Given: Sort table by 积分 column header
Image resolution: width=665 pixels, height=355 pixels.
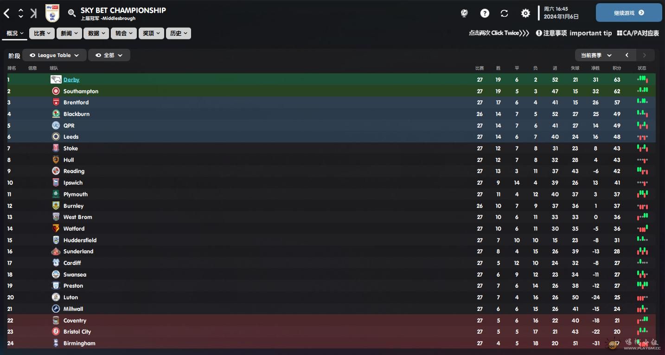Looking at the screenshot, I should [617, 68].
